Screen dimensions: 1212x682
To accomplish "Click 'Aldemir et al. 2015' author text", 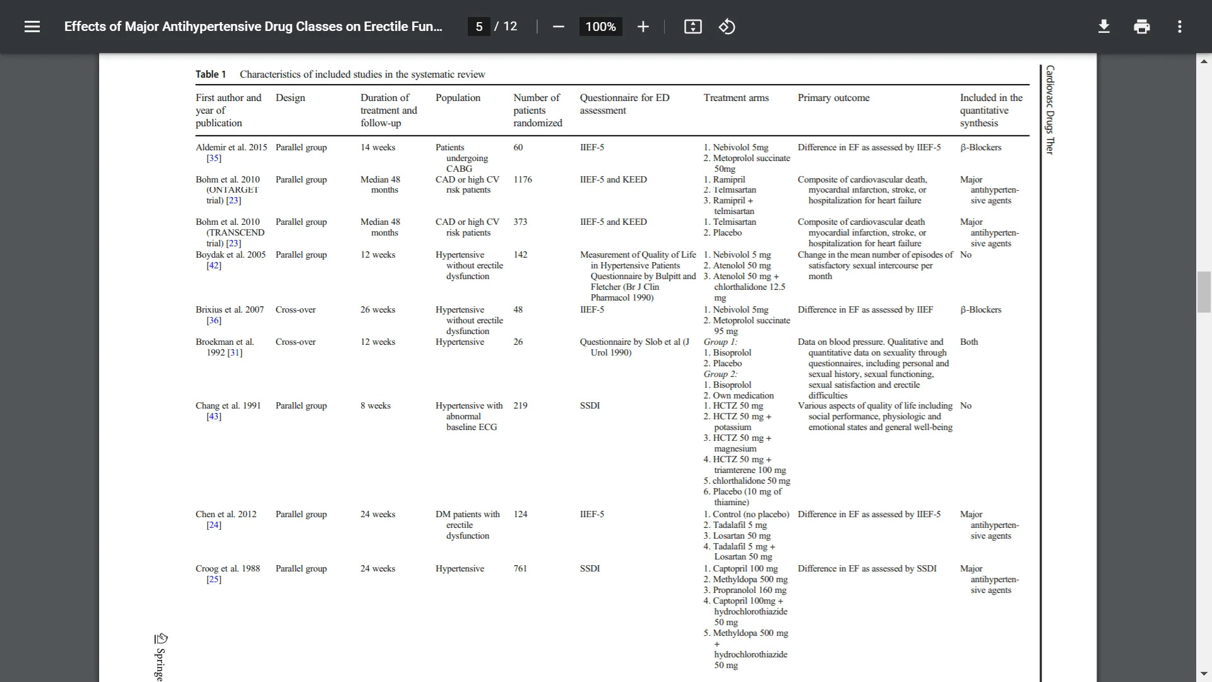I will (x=231, y=148).
